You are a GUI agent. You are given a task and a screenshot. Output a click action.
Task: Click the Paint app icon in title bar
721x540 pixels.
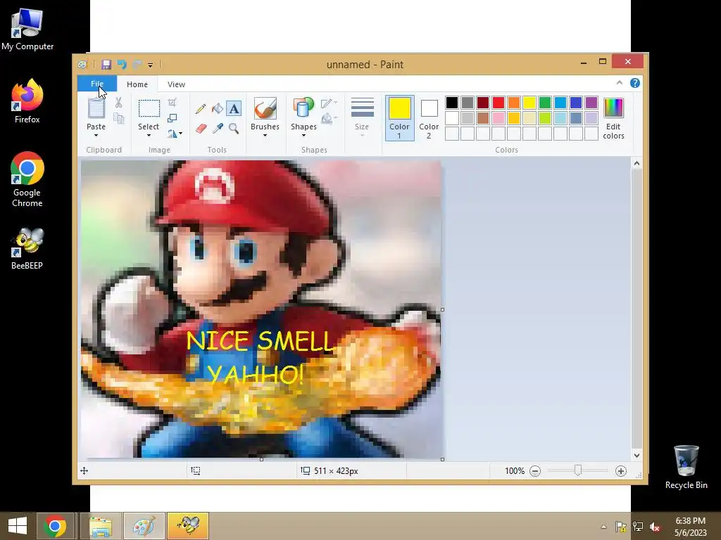coord(82,65)
